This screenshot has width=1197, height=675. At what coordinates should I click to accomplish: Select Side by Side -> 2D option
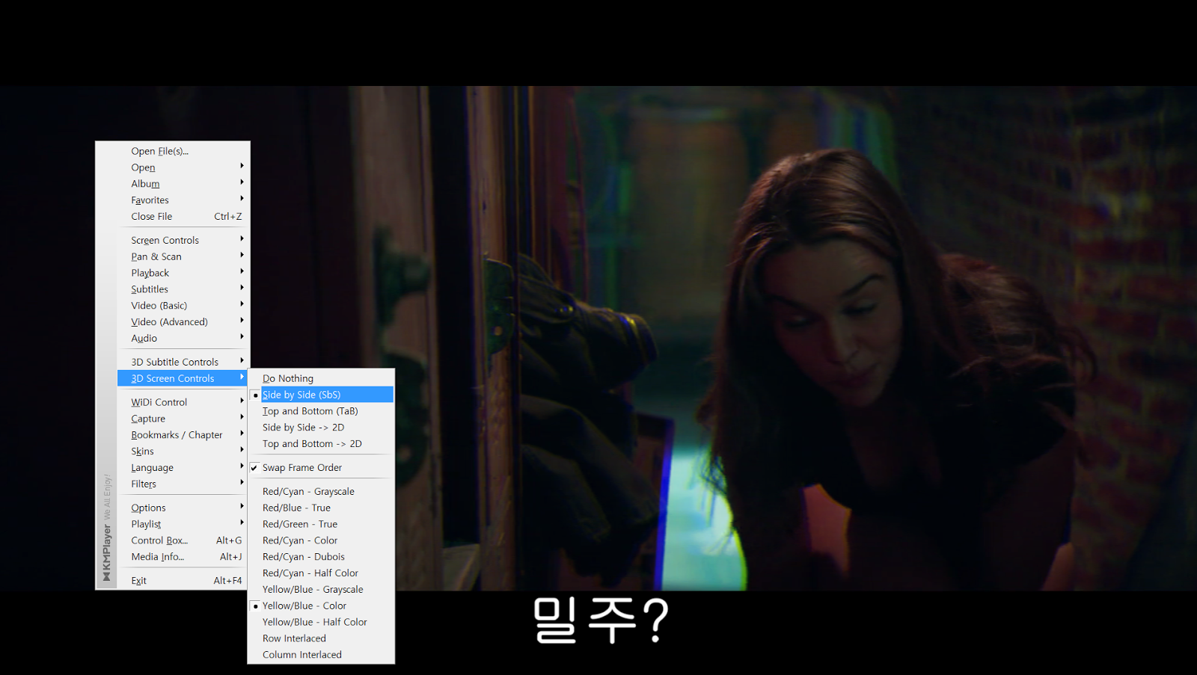pos(321,428)
